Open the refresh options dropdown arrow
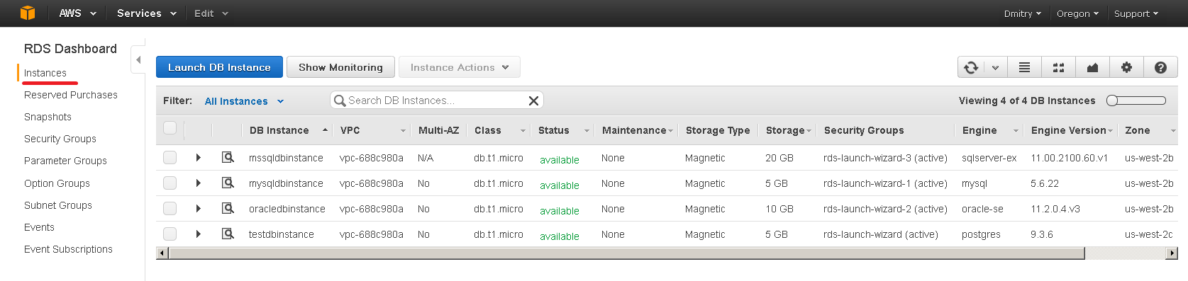This screenshot has width=1188, height=281. pyautogui.click(x=996, y=67)
